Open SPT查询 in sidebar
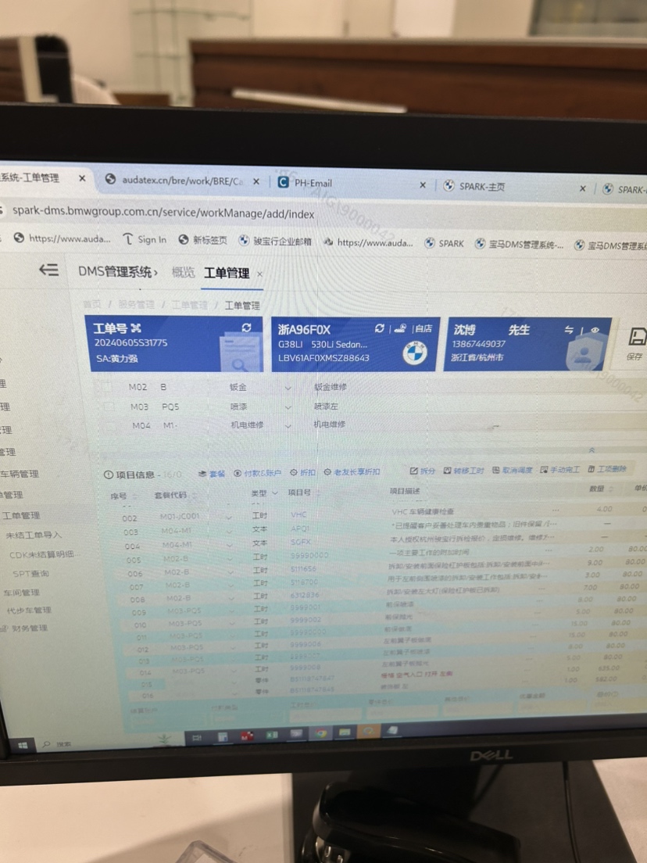The width and height of the screenshot is (647, 863). click(30, 574)
